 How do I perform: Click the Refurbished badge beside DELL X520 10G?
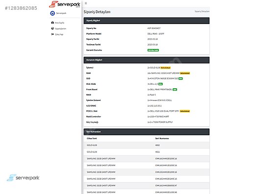point(185,111)
